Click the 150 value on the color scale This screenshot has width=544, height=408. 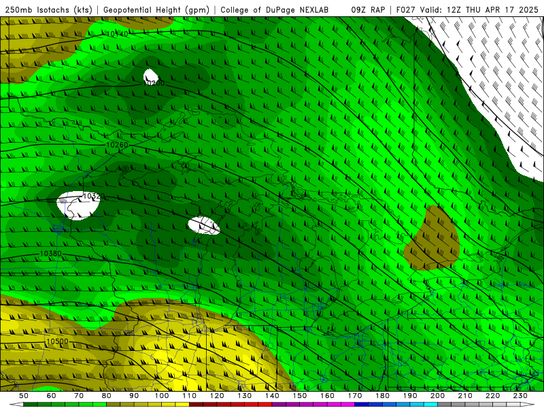click(x=300, y=396)
